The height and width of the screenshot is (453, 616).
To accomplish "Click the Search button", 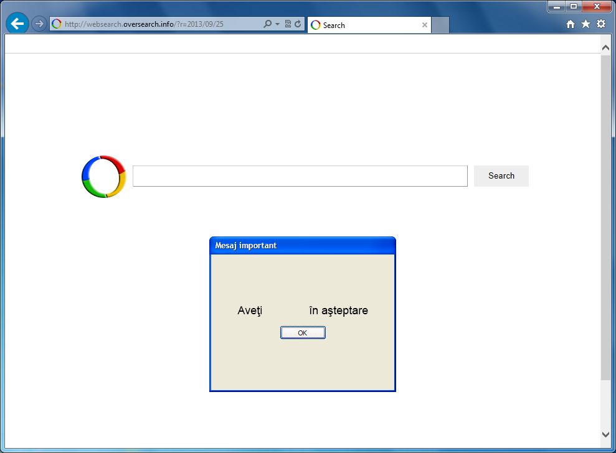I will (x=501, y=176).
